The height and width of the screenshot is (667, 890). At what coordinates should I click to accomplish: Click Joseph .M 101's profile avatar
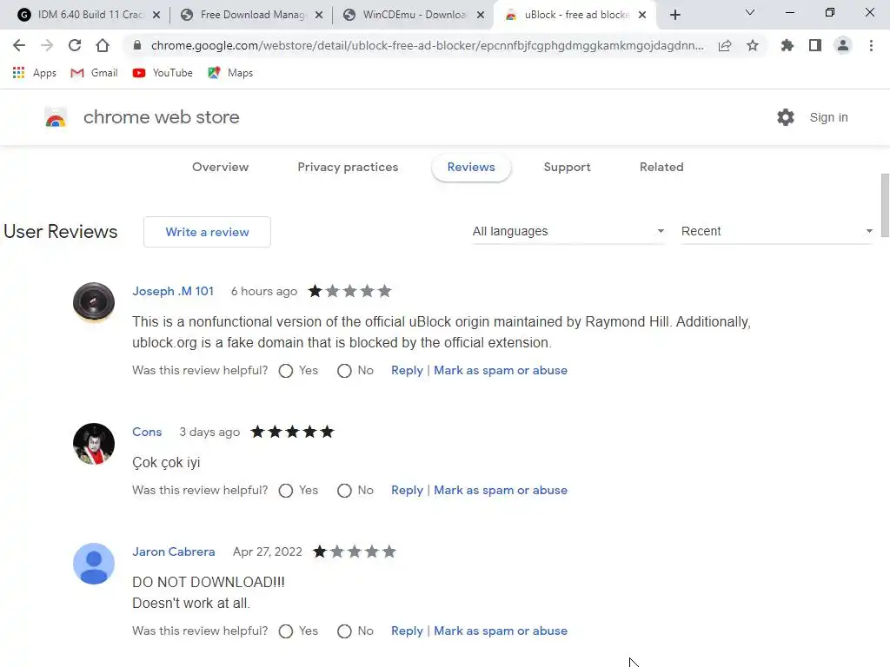click(94, 301)
